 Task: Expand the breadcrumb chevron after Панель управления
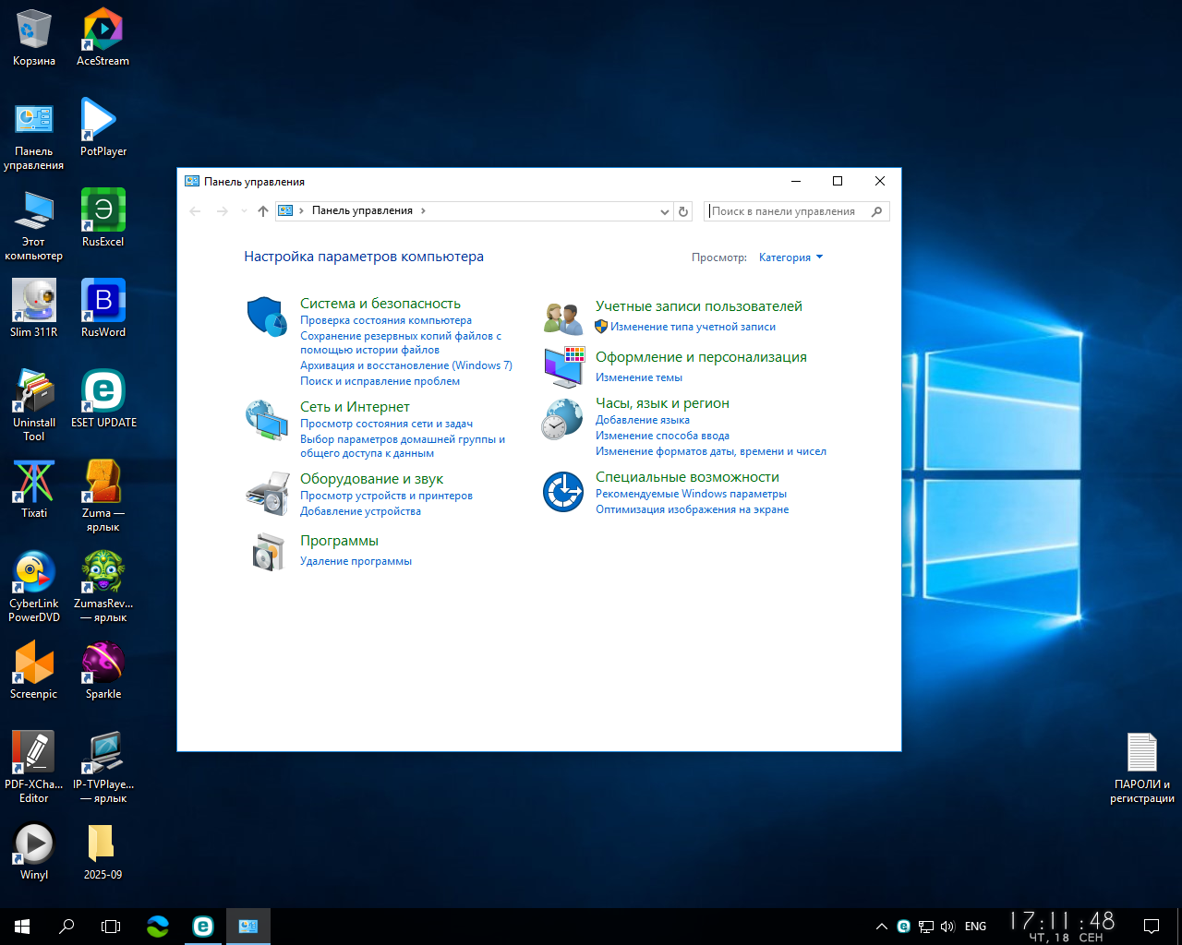click(423, 210)
